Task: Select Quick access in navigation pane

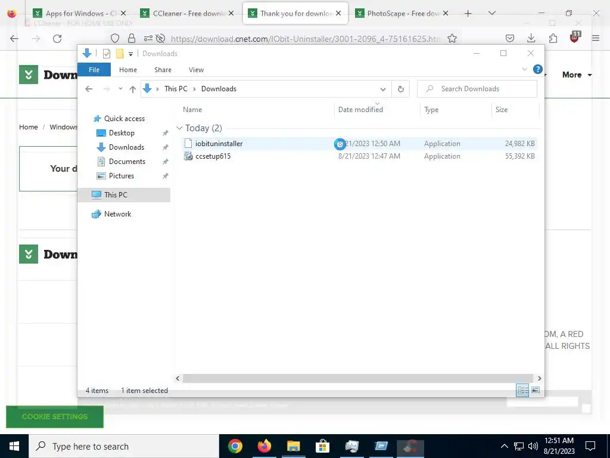Action: [124, 119]
